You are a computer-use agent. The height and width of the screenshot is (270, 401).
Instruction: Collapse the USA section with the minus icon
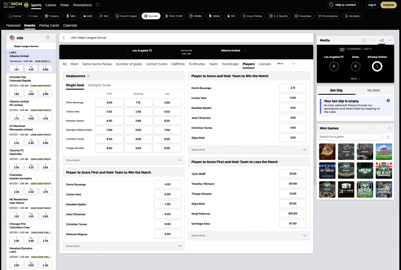[x=48, y=37]
